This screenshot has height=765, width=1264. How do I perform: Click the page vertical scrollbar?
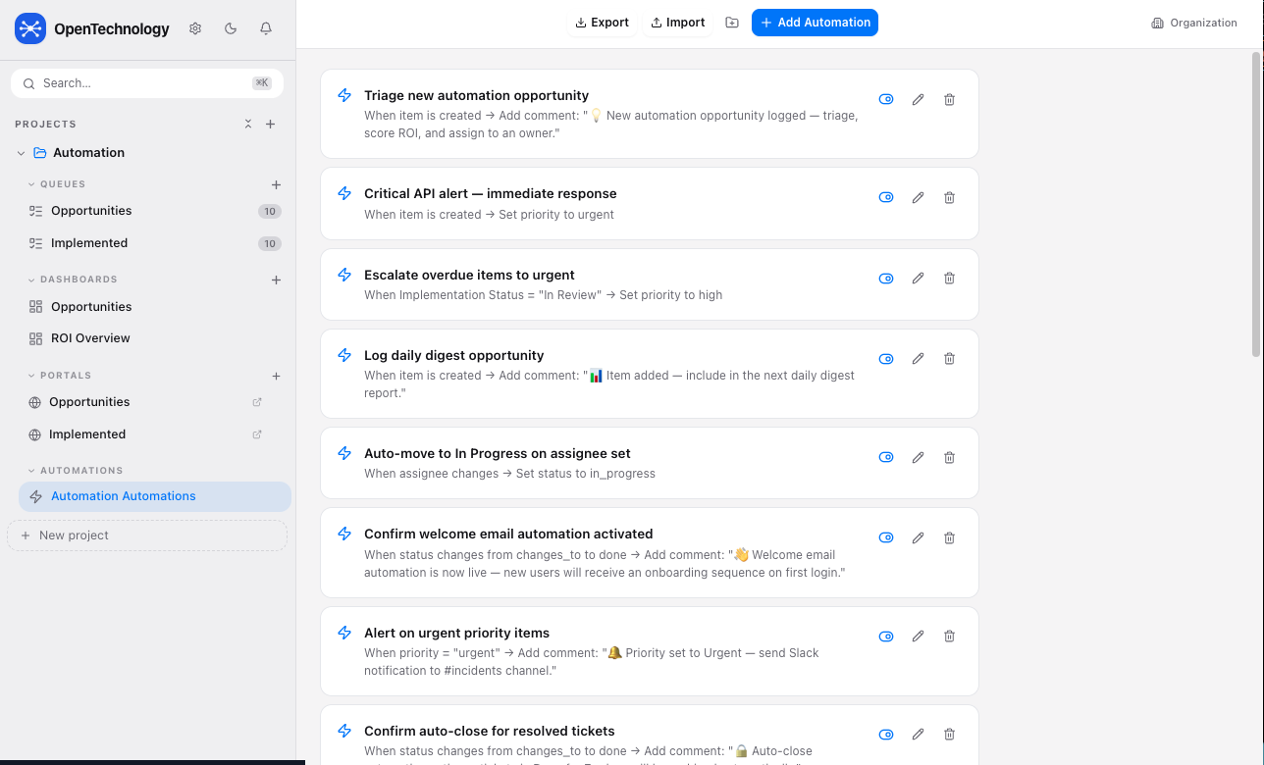1256,204
